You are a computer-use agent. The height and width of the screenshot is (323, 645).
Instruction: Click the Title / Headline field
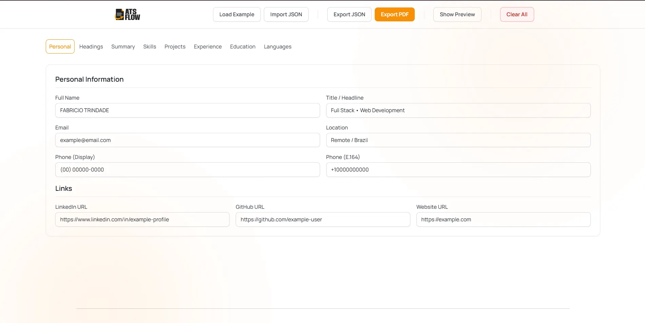(x=458, y=110)
